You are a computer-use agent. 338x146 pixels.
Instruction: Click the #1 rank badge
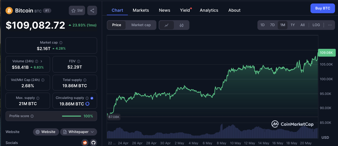tap(47, 10)
